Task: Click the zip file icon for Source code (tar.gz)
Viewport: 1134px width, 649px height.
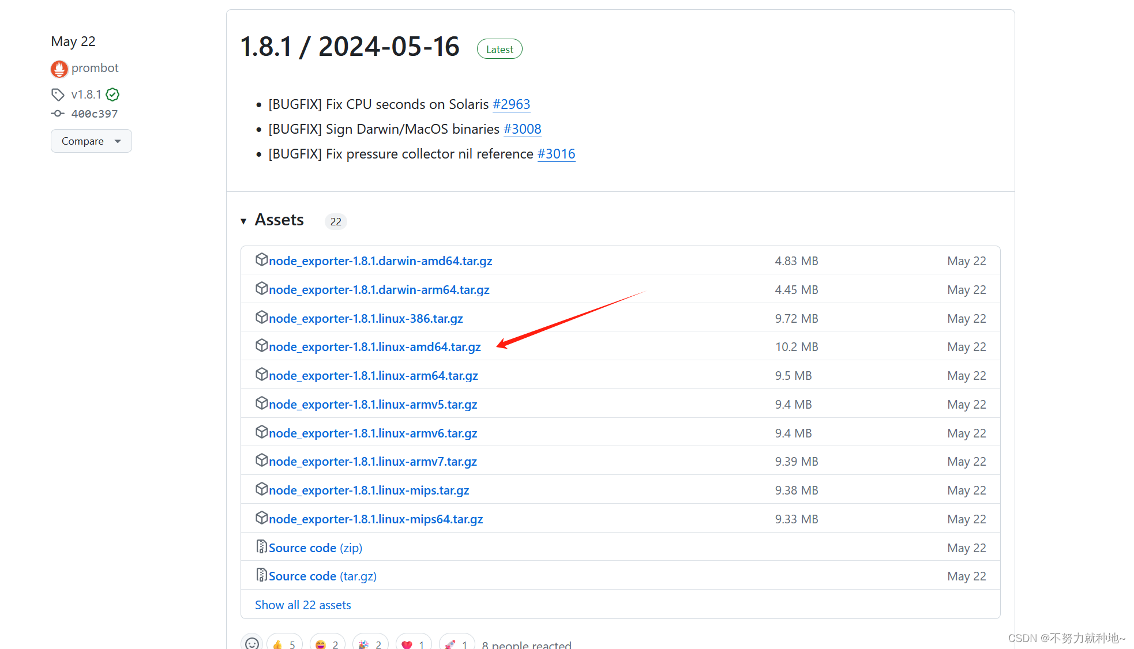Action: (261, 575)
